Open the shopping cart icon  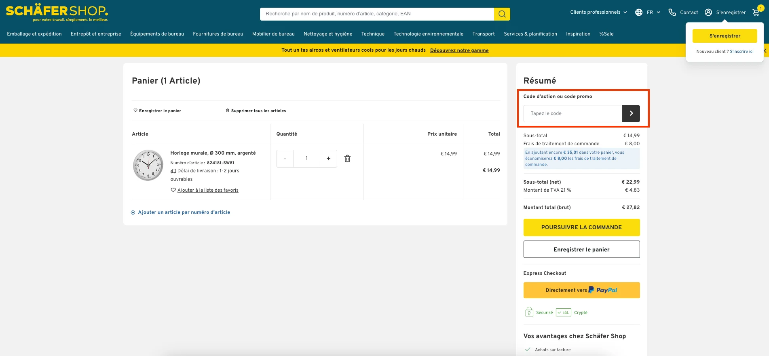click(x=756, y=12)
